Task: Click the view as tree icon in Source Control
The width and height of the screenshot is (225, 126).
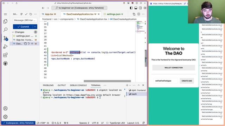Action: pyautogui.click(x=21, y=14)
